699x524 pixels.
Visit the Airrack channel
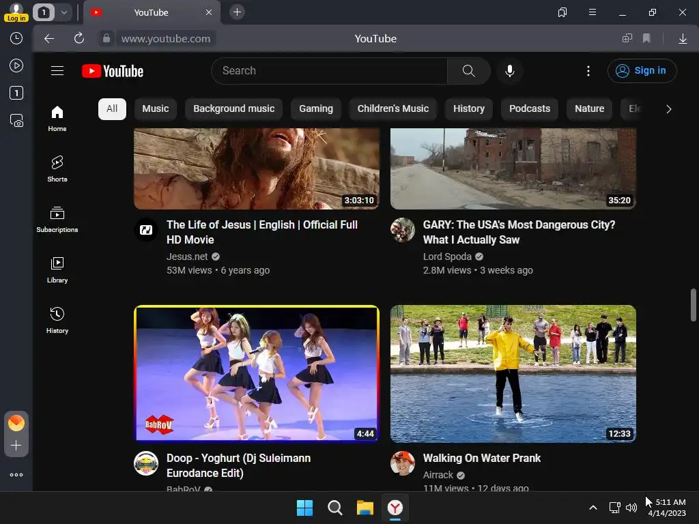[x=438, y=475]
